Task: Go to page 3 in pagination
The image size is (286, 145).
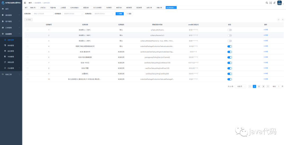Action: [x=263, y=86]
